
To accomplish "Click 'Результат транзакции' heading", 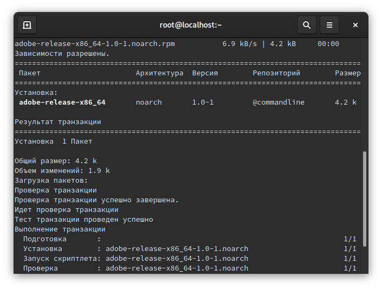I will [58, 122].
